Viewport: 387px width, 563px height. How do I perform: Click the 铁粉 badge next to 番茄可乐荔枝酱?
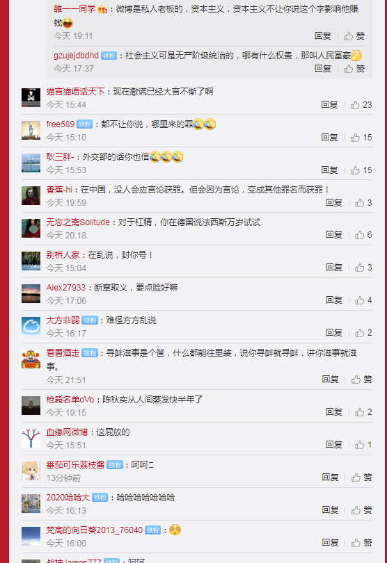coord(115,465)
